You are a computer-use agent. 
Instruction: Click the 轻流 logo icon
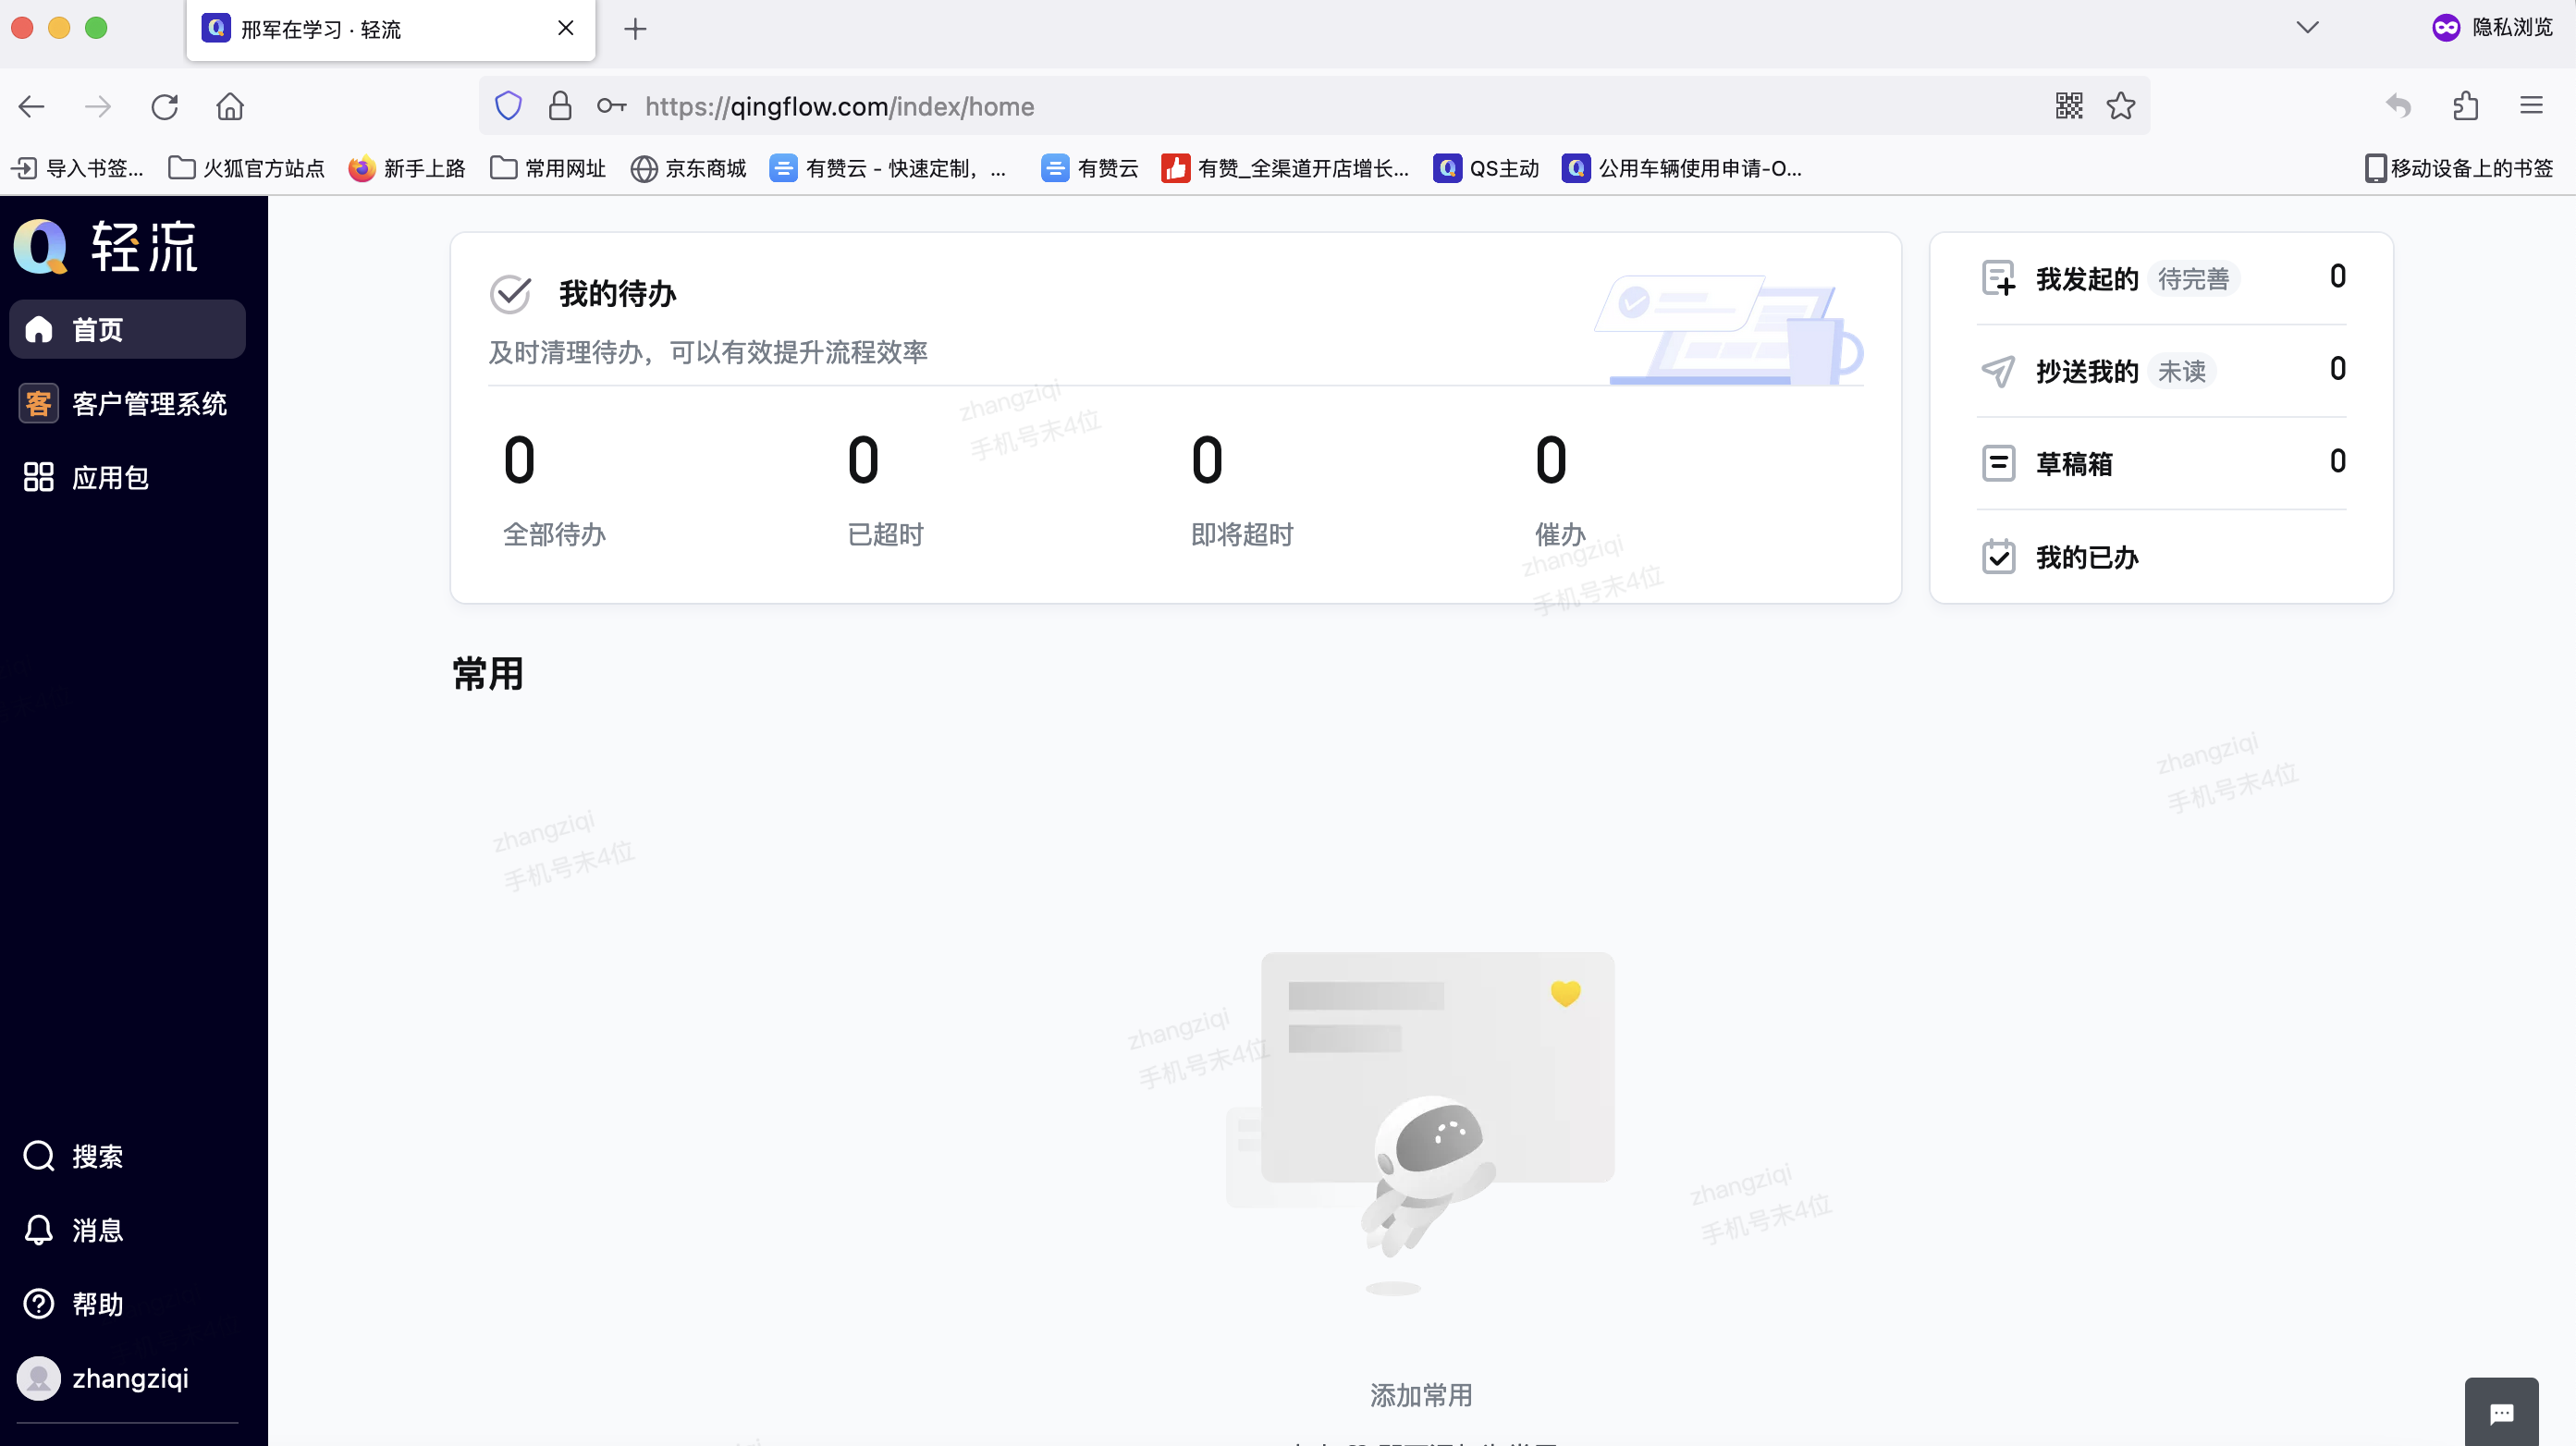[40, 246]
